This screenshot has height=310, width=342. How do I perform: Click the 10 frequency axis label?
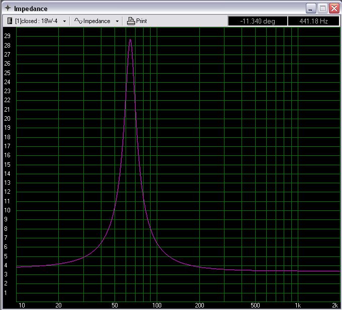pos(22,305)
